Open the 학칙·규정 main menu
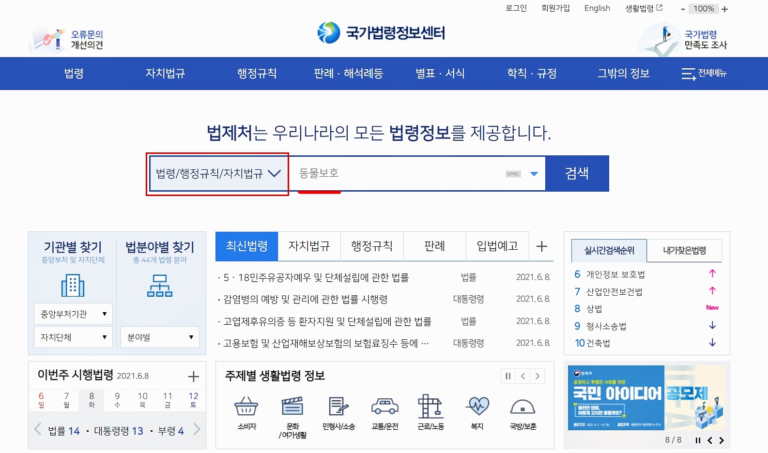This screenshot has height=453, width=768. [x=532, y=74]
